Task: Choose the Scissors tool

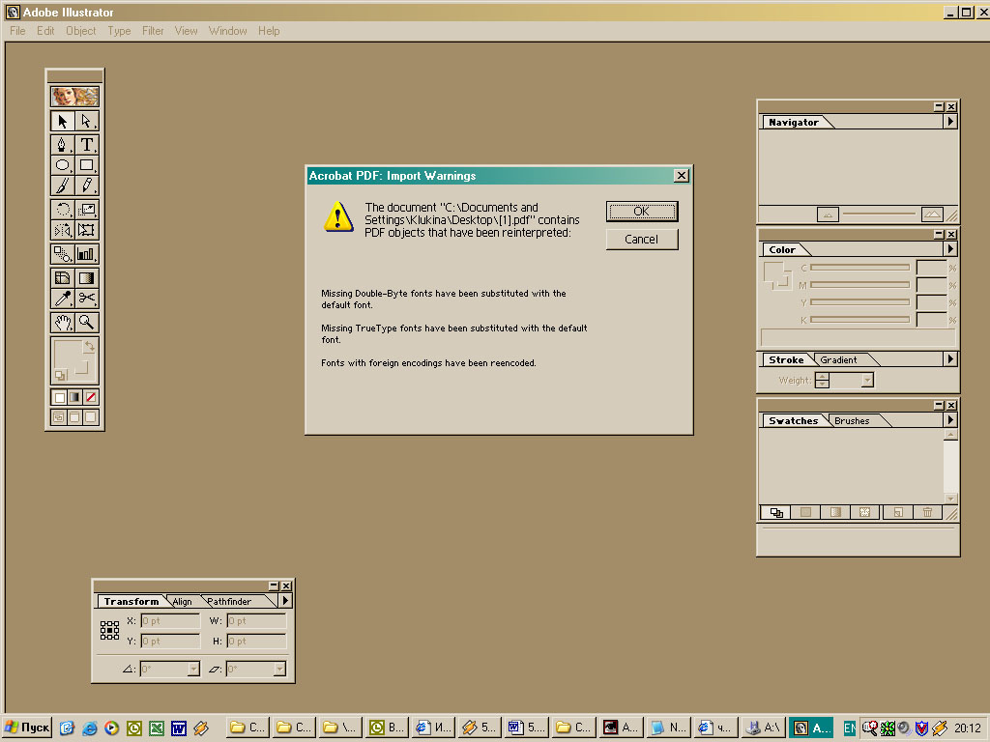Action: coord(86,299)
